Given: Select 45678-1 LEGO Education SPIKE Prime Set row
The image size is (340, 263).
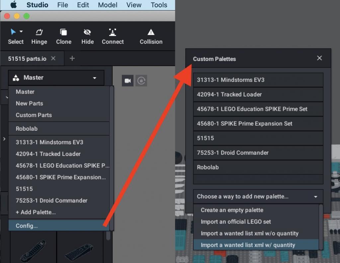Looking at the screenshot, I should pyautogui.click(x=258, y=109).
